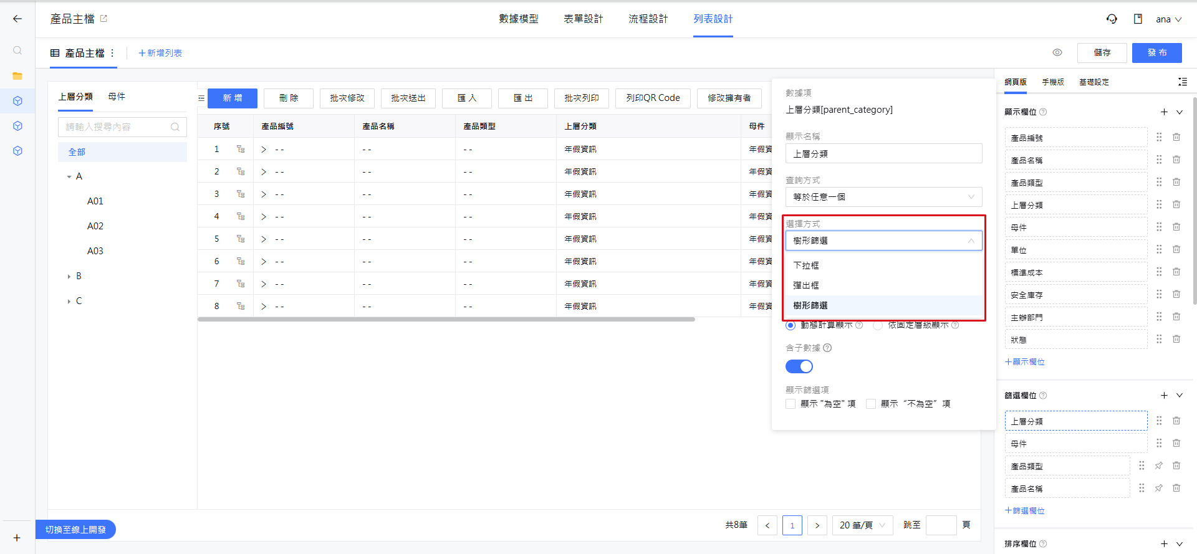Select A02 in the category tree
Screen dimensions: 1197x554
tap(95, 226)
